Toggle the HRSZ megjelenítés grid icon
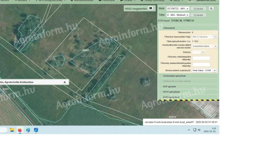 coord(150,8)
